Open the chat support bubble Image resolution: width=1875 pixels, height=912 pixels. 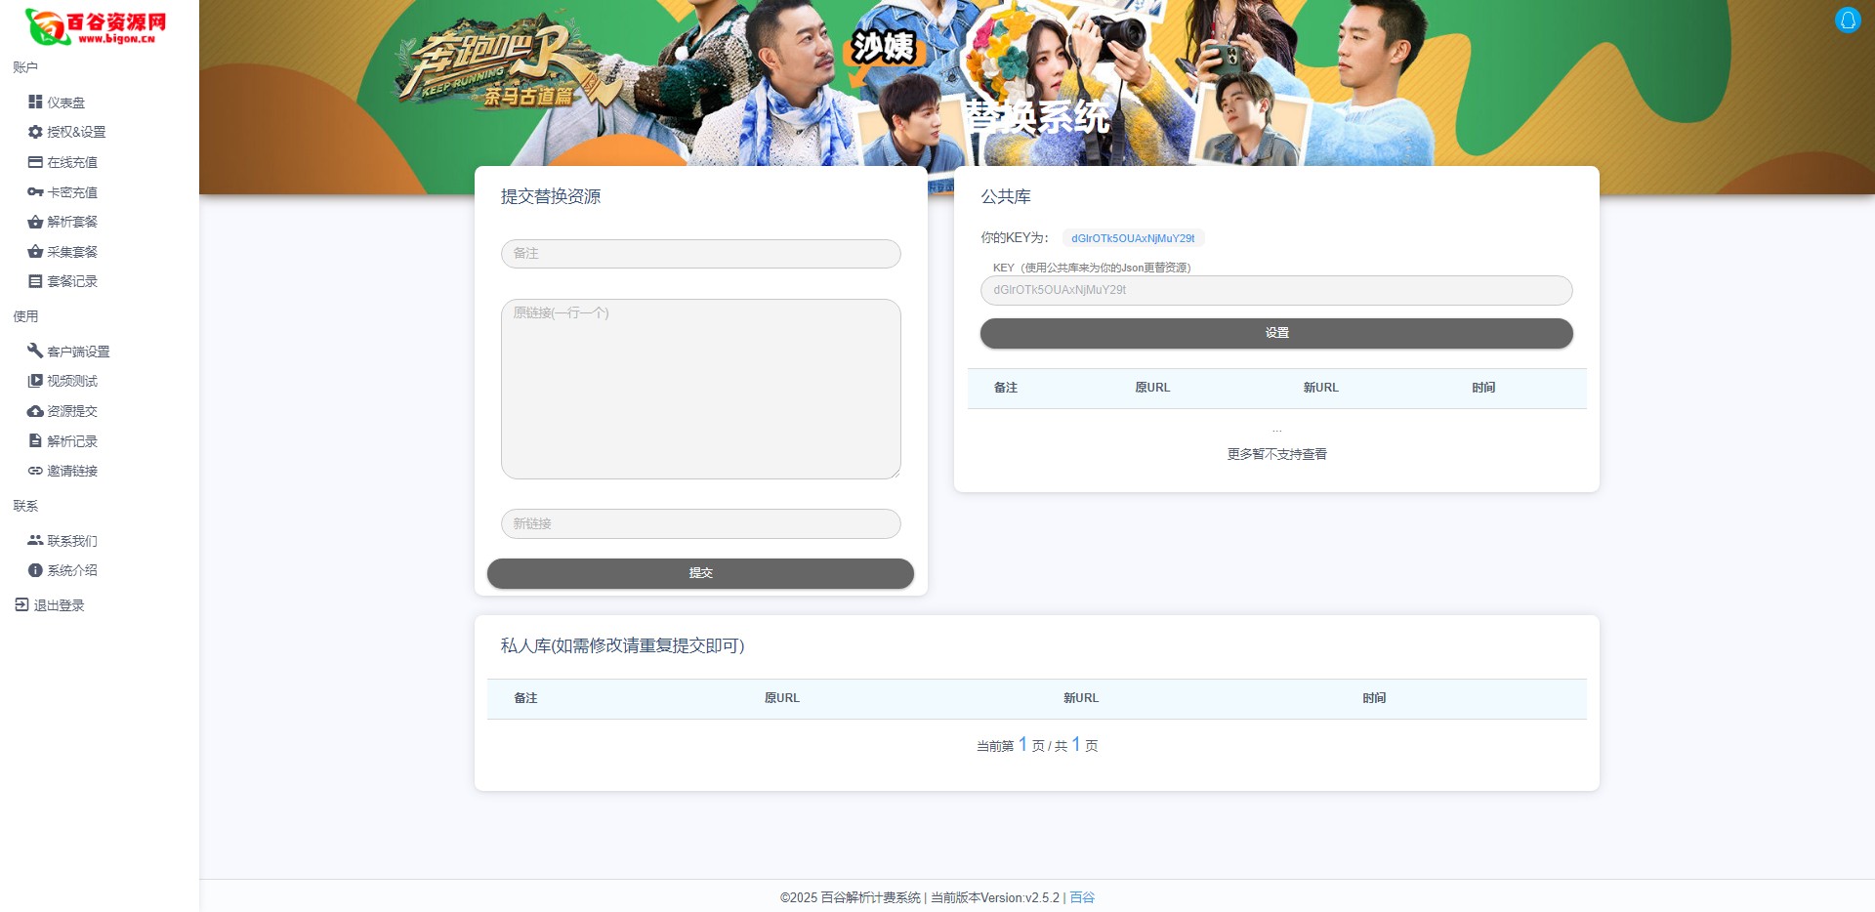click(x=1847, y=20)
